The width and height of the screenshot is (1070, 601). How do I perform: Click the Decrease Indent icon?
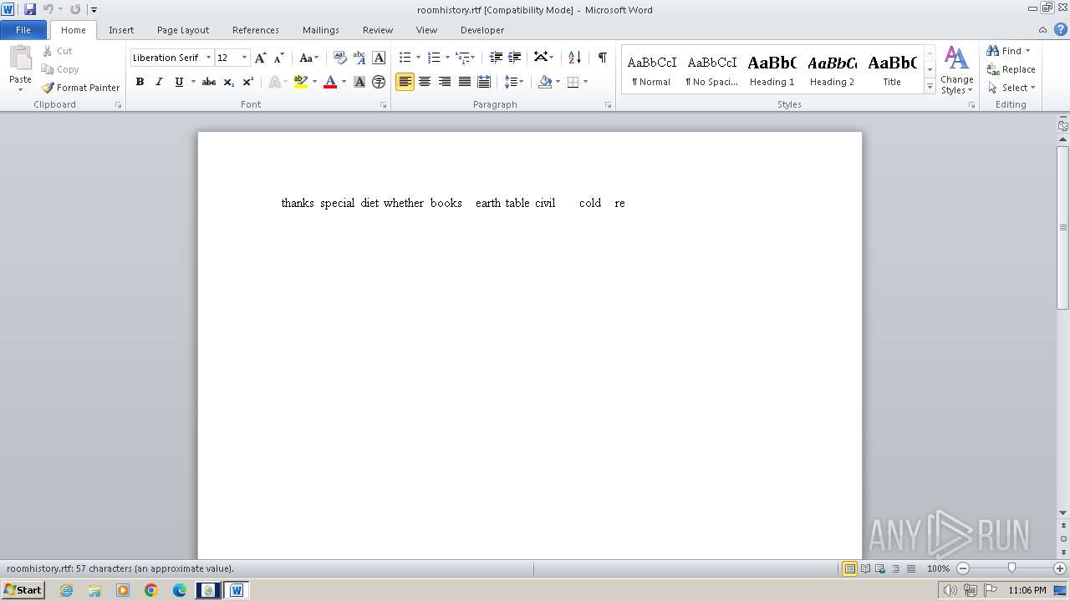[x=496, y=58]
